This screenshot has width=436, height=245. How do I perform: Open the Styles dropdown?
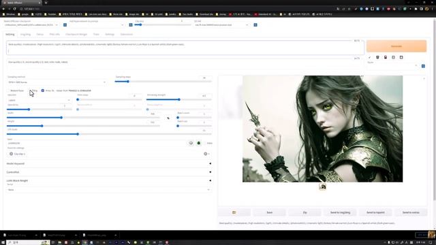(392, 66)
